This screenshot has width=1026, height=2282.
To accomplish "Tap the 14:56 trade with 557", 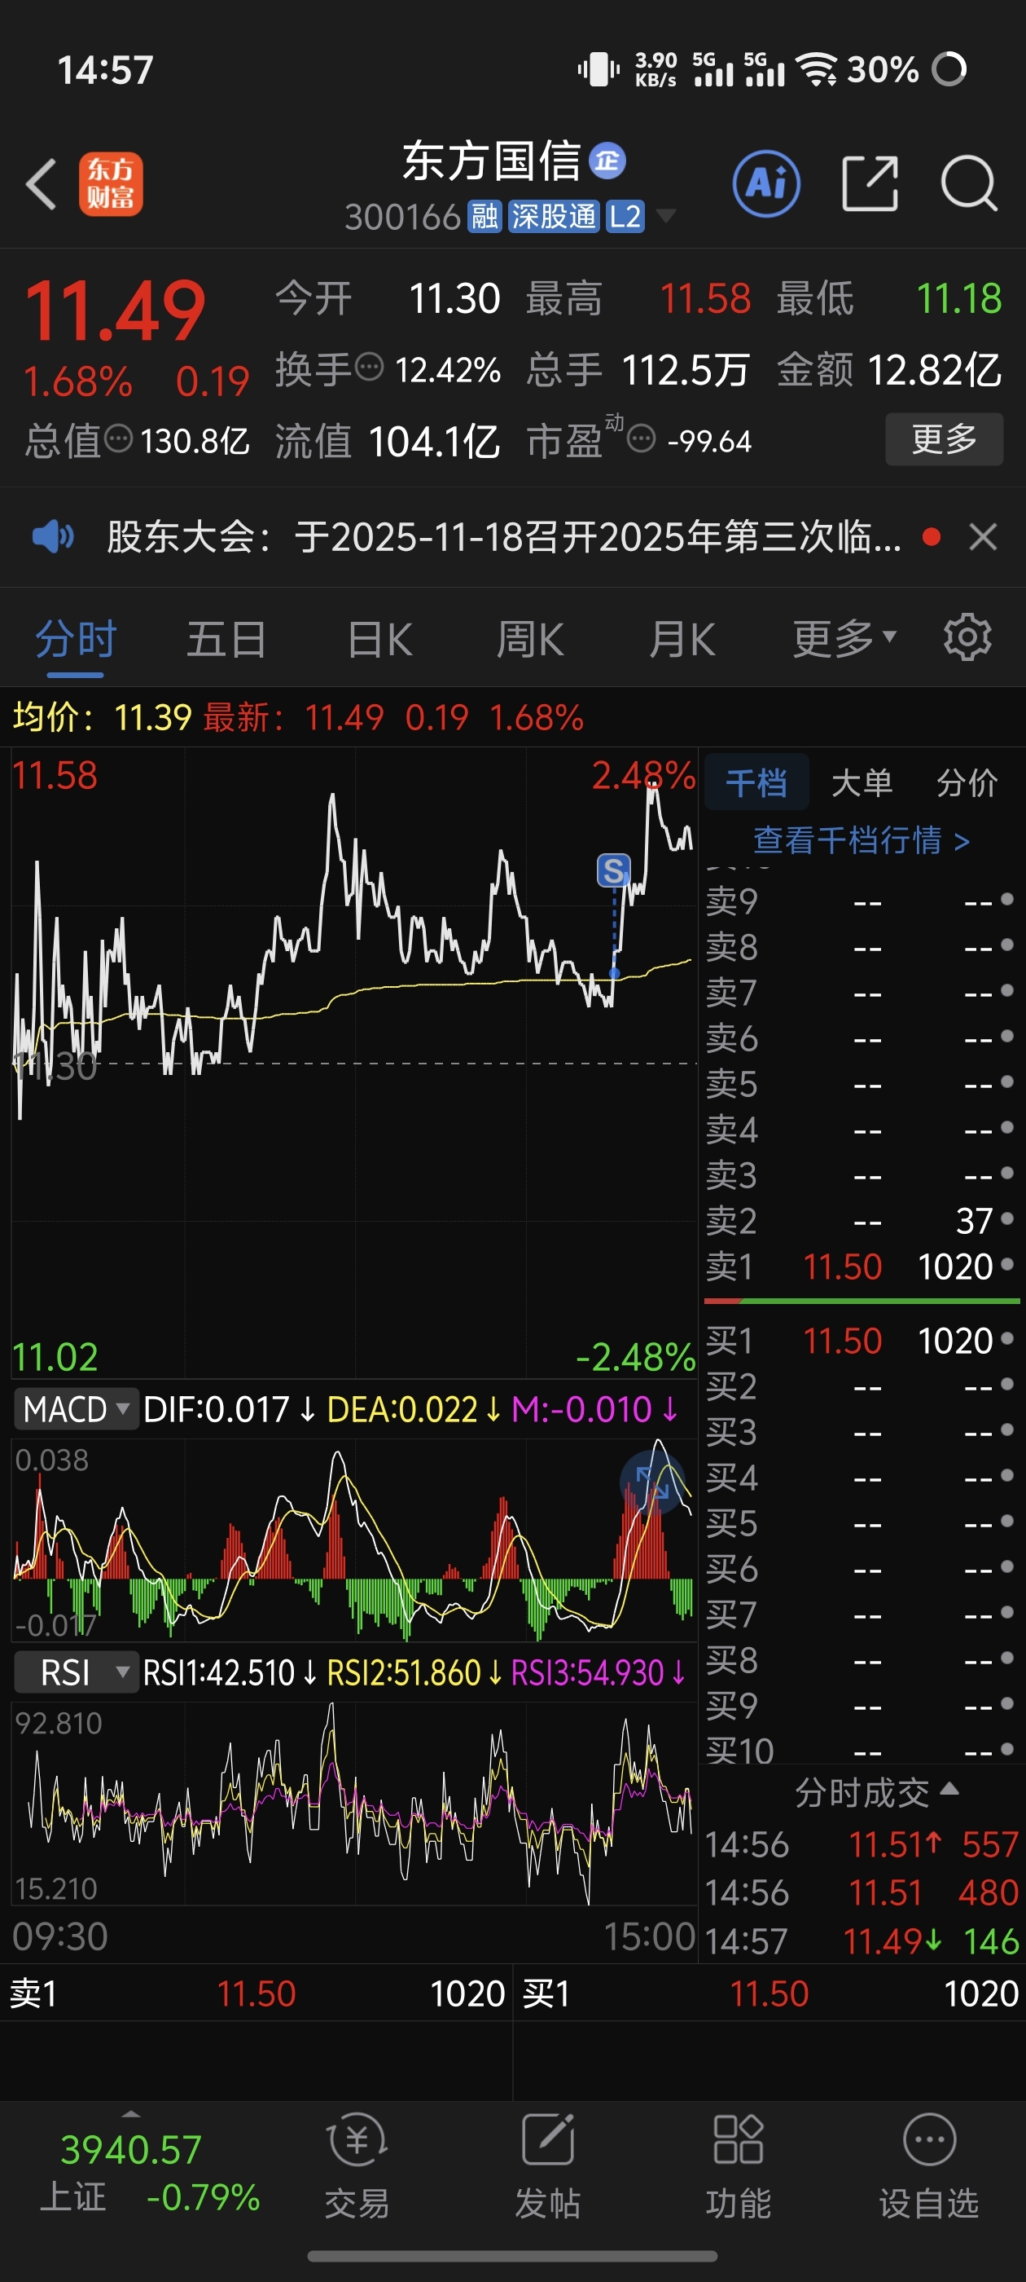I will 862,1844.
